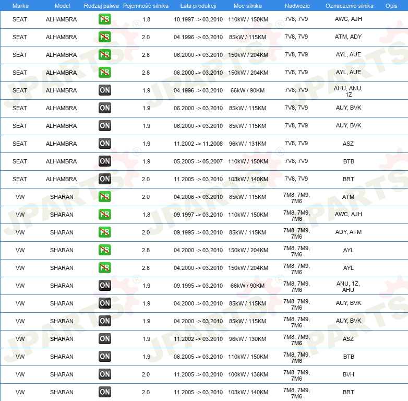Select the date cell 04.2006 -> 03.2010

coord(198,197)
